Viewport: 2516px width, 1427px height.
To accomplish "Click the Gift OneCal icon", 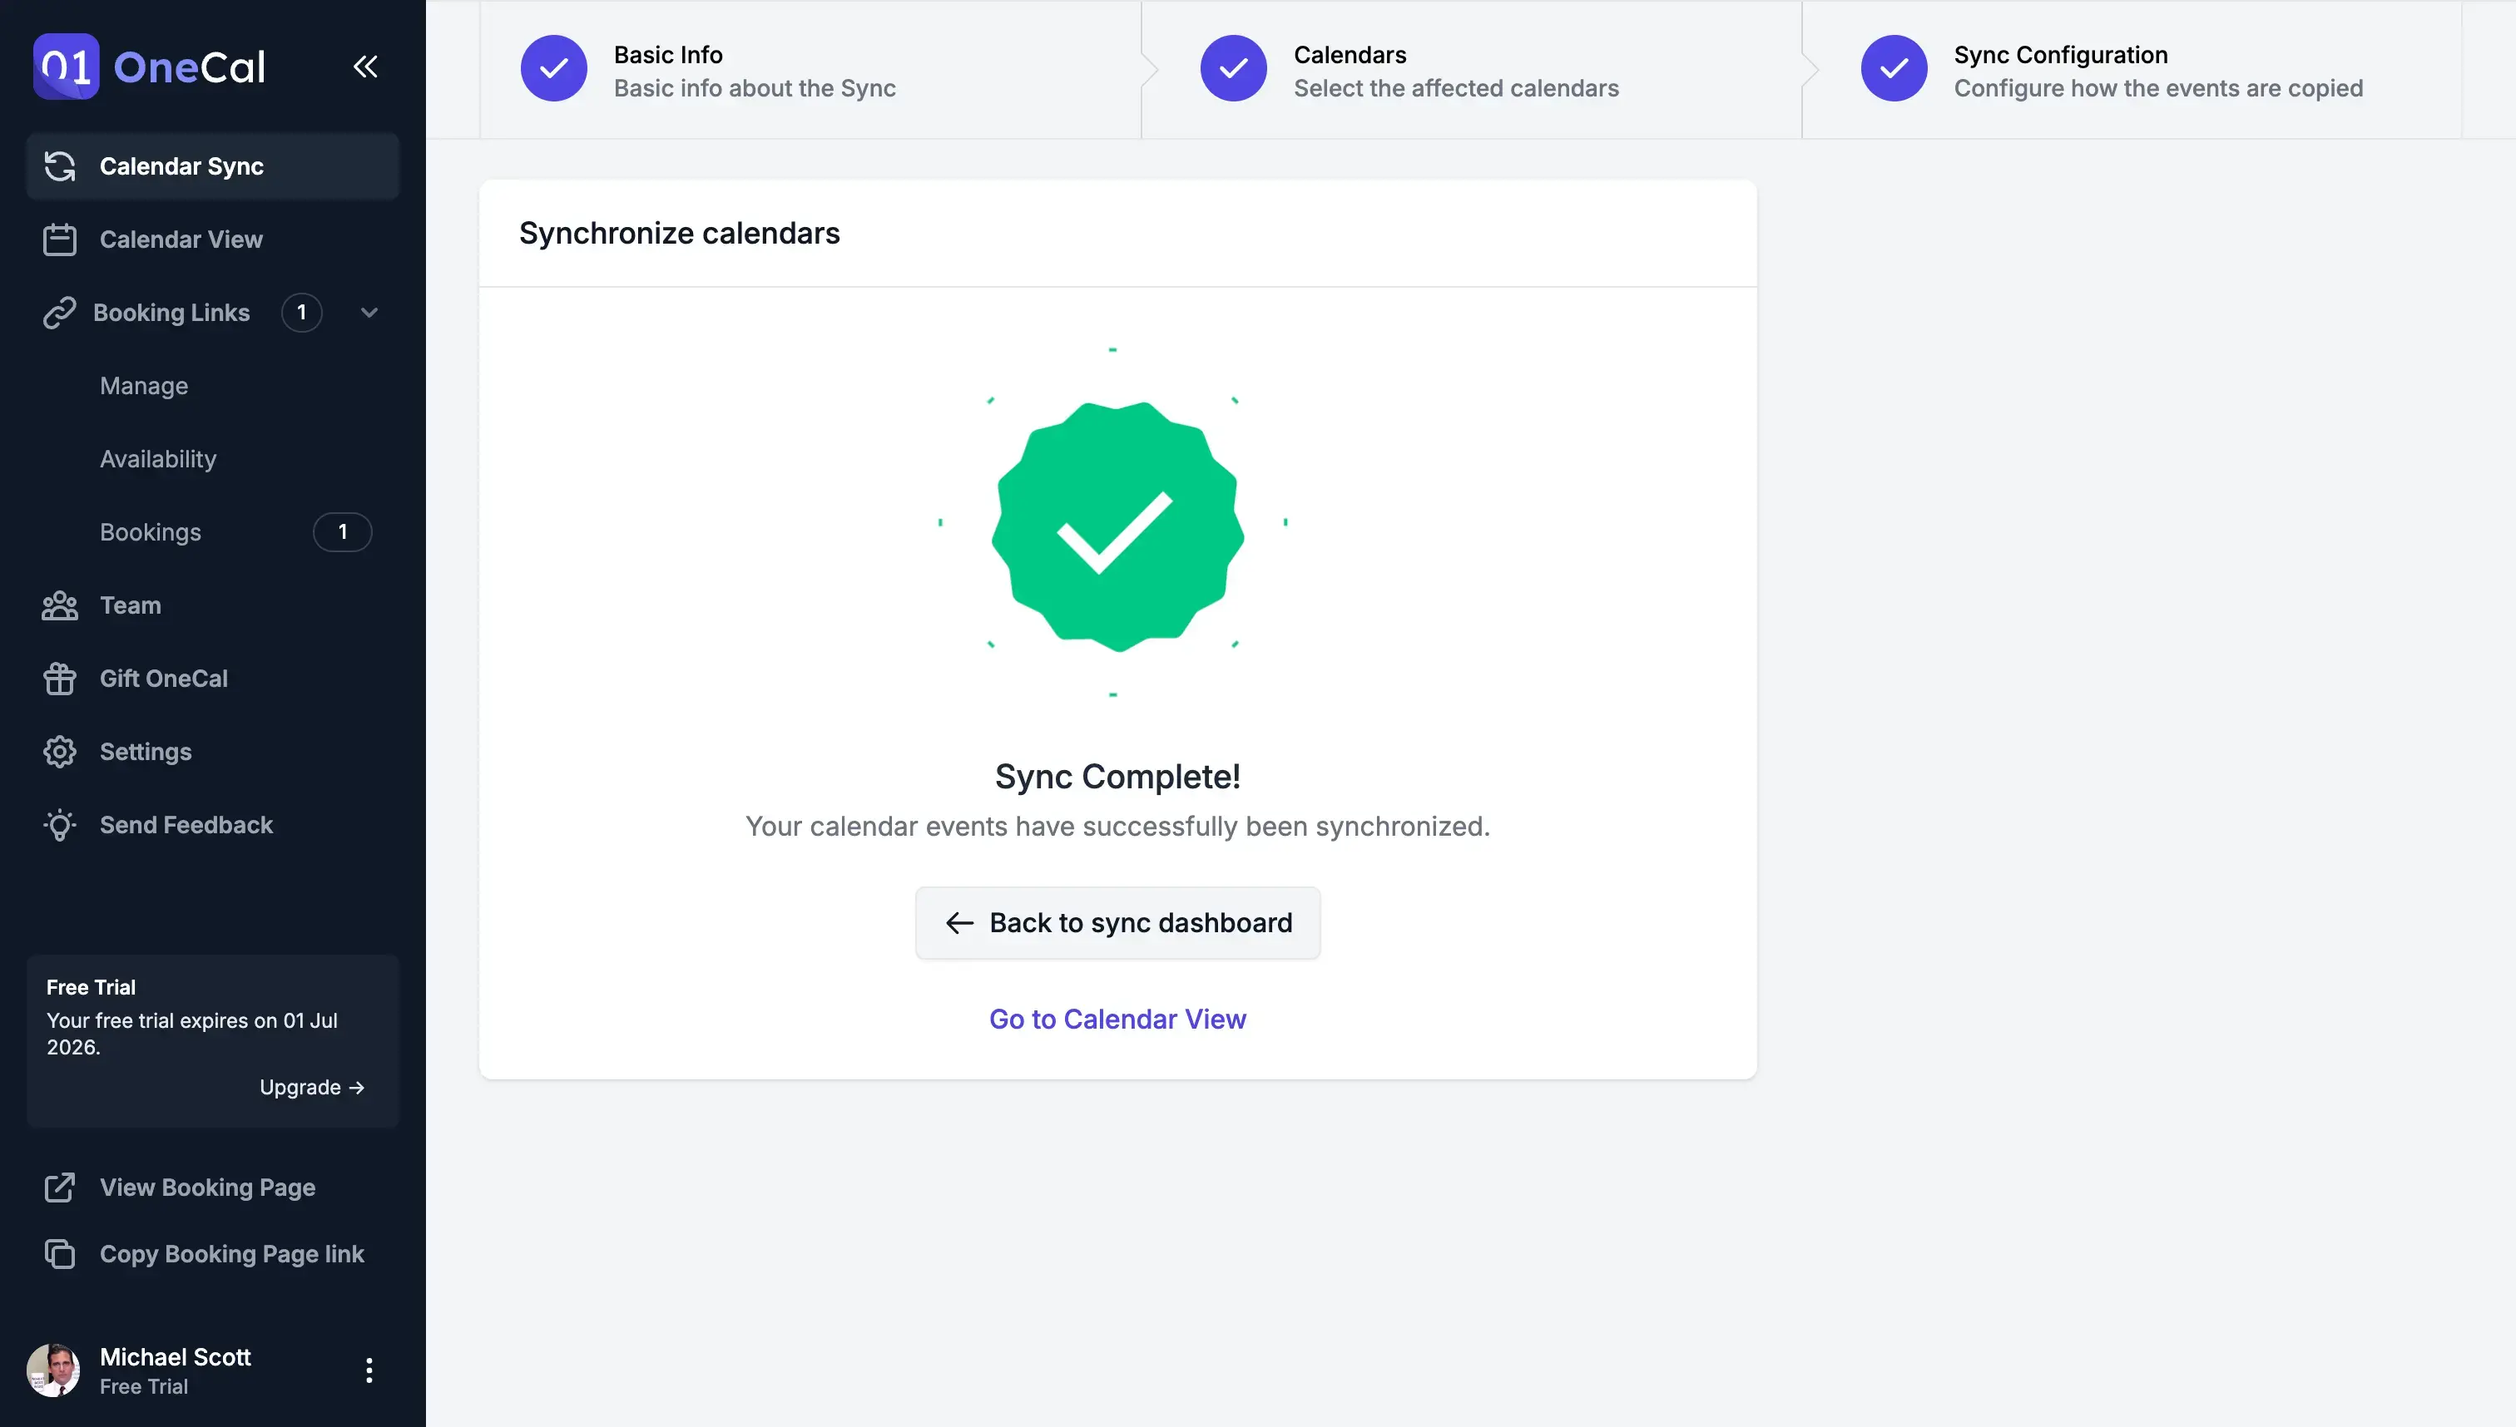I will (59, 679).
